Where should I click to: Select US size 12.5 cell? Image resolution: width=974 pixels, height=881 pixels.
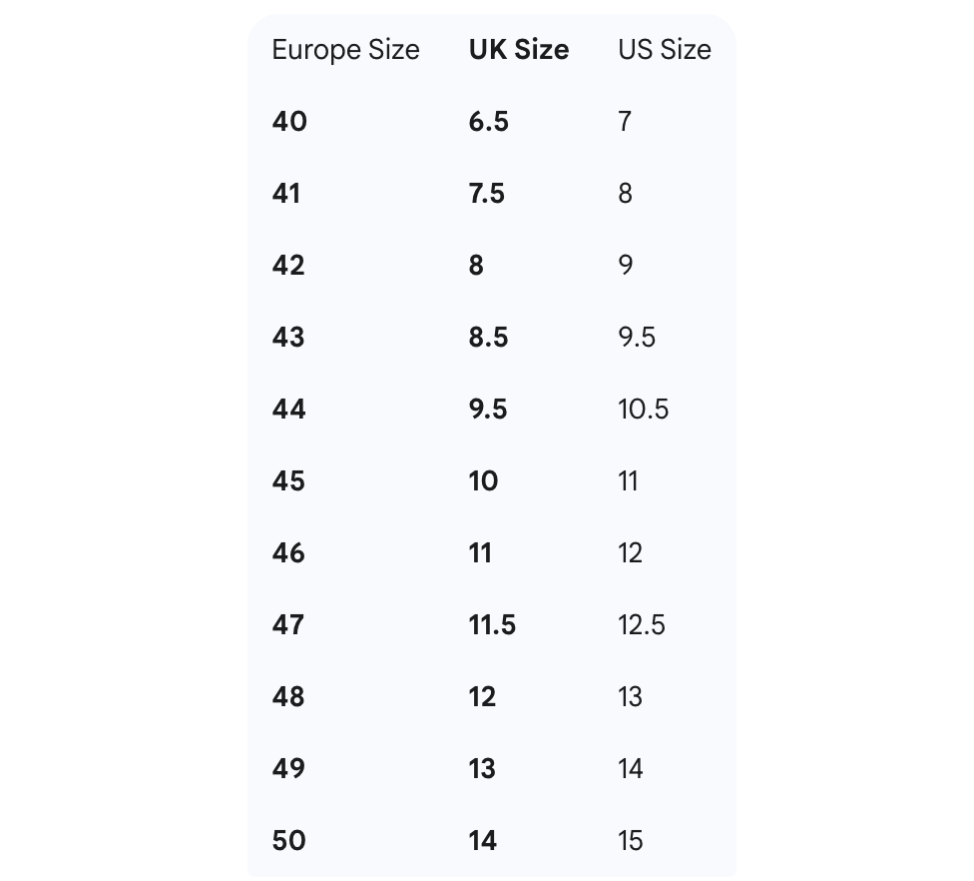[x=642, y=625]
